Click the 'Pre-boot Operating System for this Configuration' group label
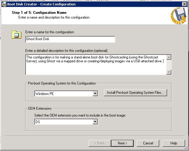 click(62, 83)
